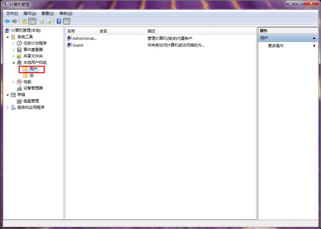Viewport: 321px width, 229px height.
Task: Toggle the console tree pane toolbar button
Action: (32, 21)
